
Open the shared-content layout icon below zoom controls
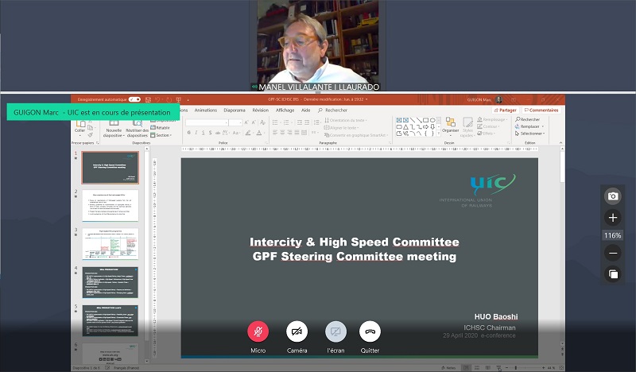click(613, 274)
